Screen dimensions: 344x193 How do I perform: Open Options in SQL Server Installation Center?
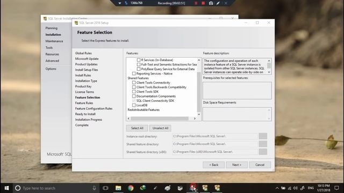[x=51, y=69]
